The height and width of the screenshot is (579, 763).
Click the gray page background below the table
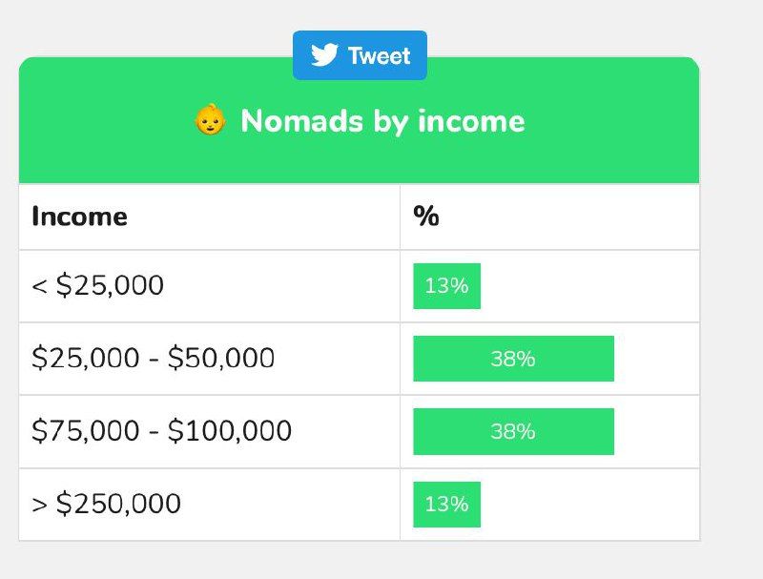(x=381, y=563)
